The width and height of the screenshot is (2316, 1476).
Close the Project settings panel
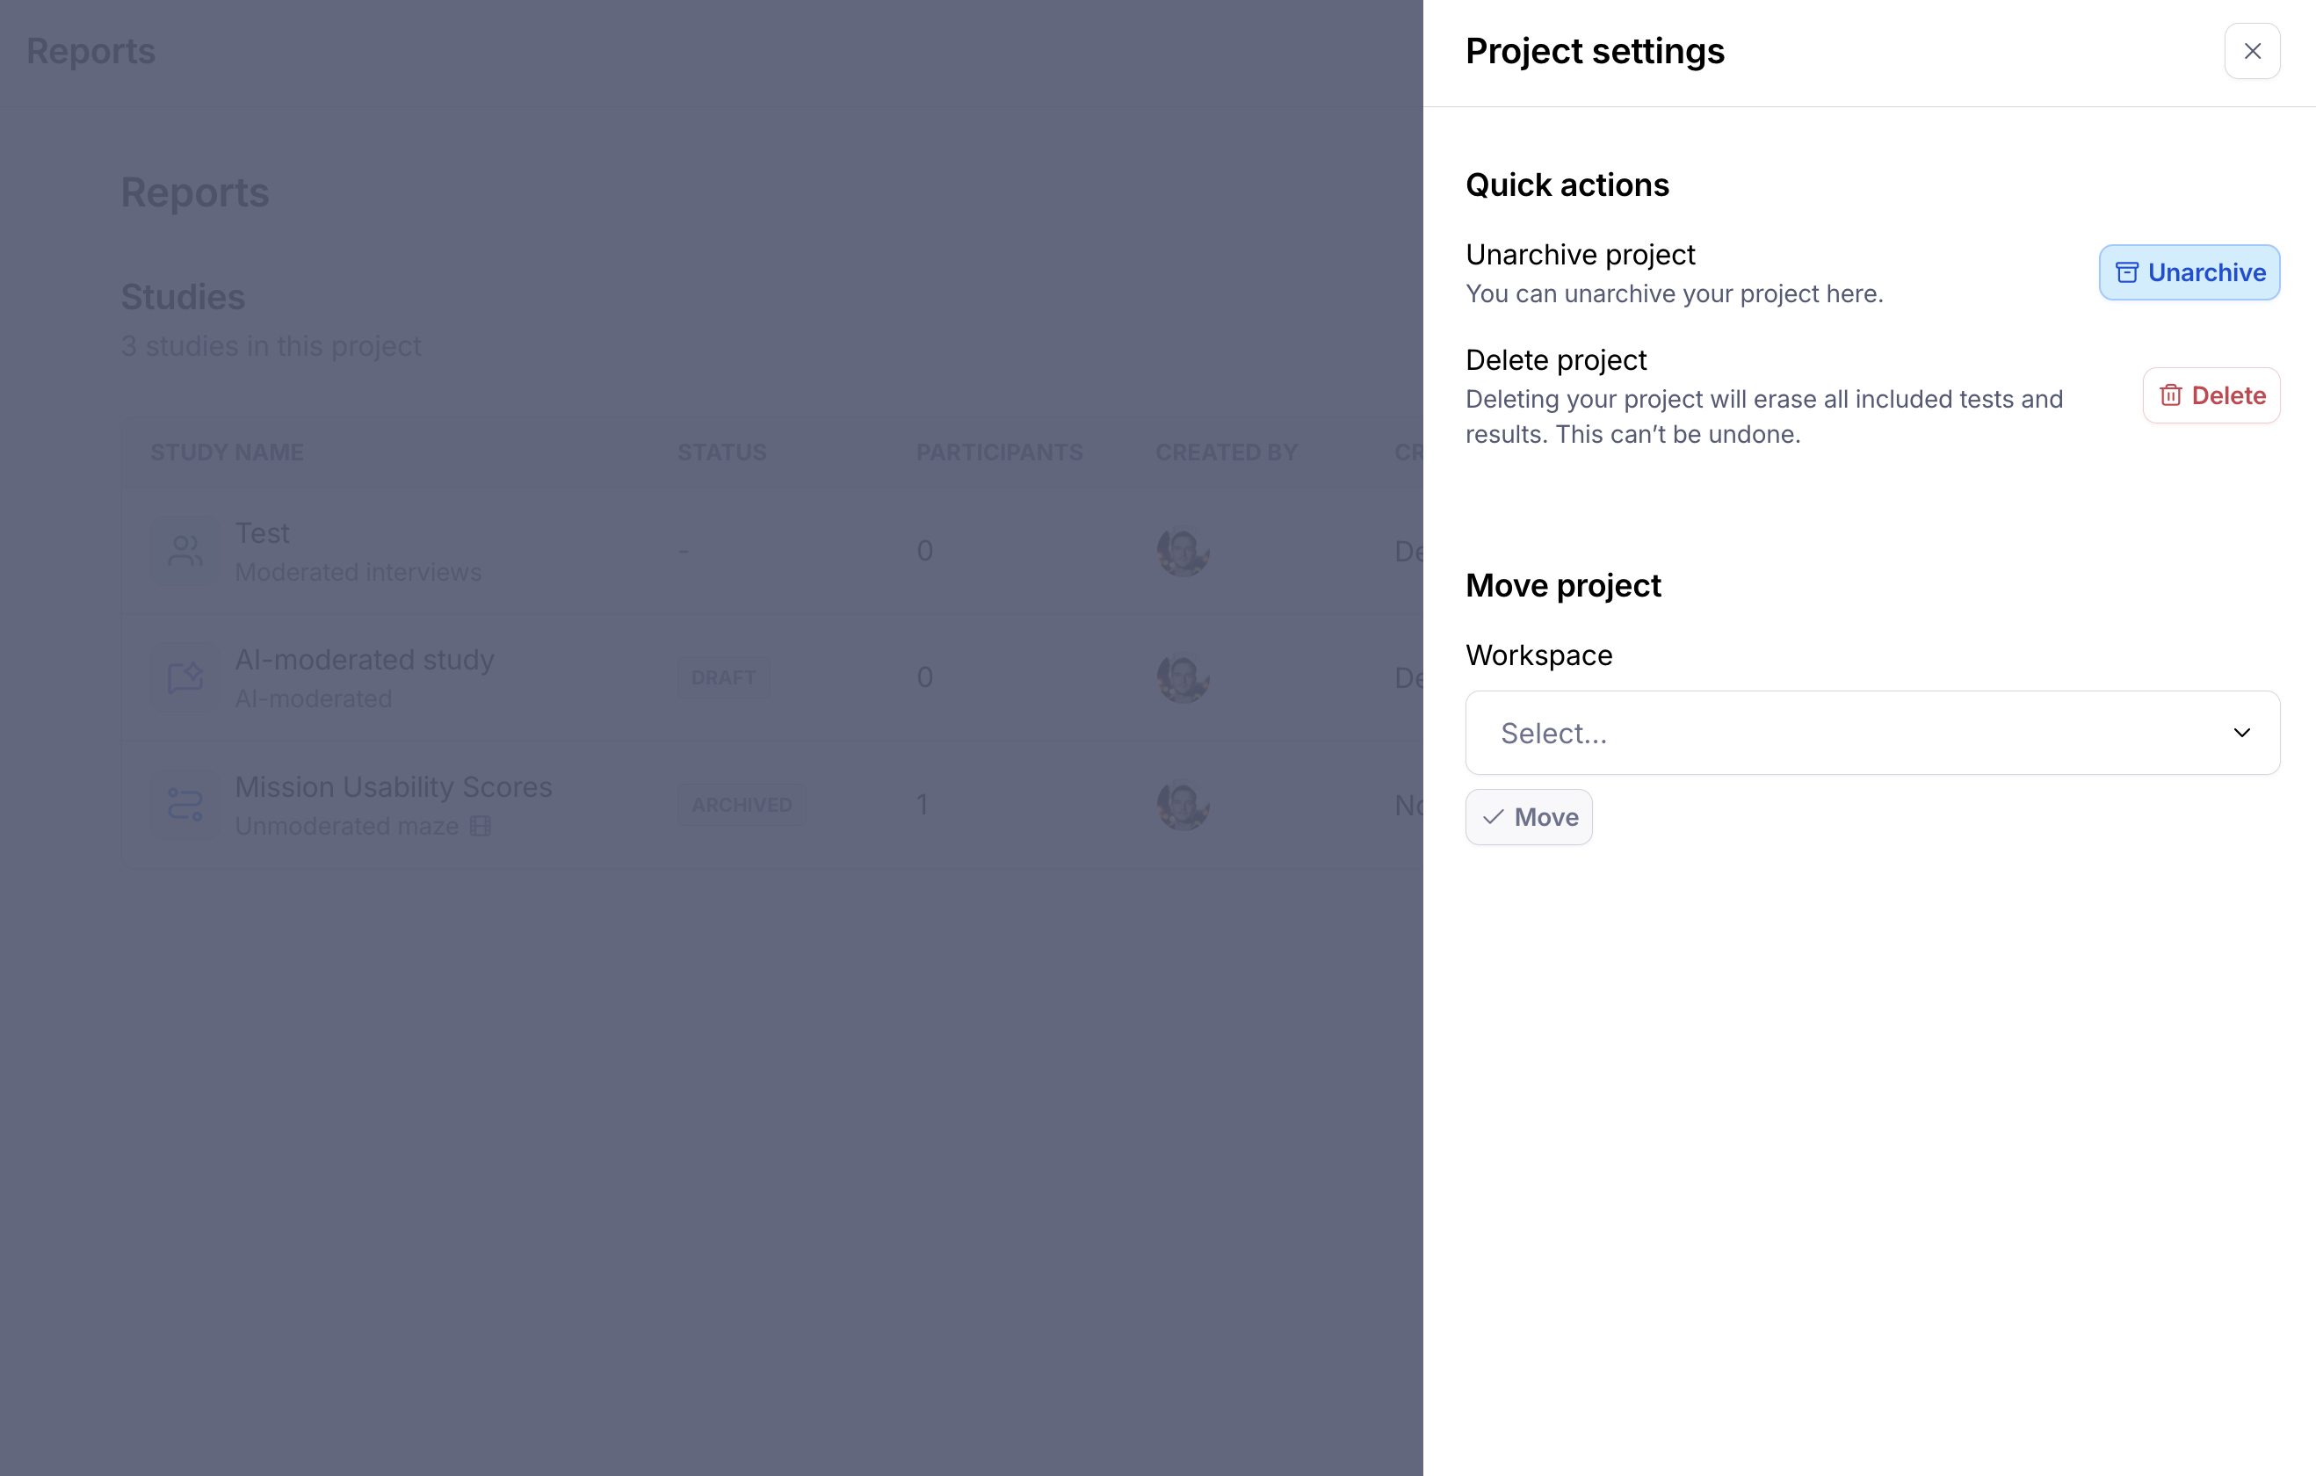(x=2252, y=51)
